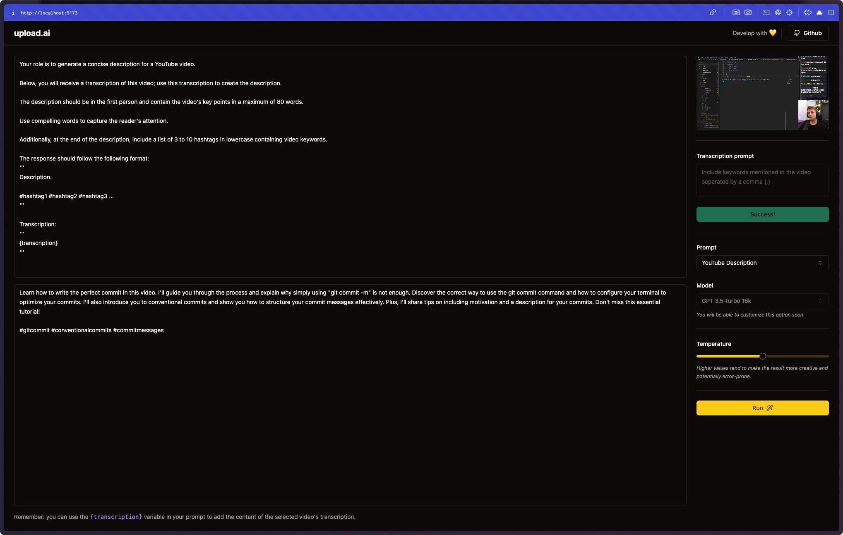Image resolution: width=843 pixels, height=535 pixels.
Task: Click the copy link chain icon
Action: [x=713, y=12]
